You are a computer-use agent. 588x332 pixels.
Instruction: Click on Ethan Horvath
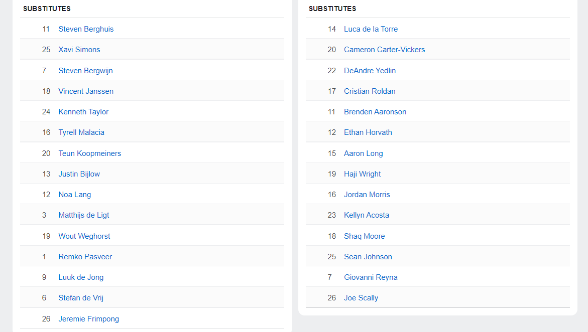[368, 132]
